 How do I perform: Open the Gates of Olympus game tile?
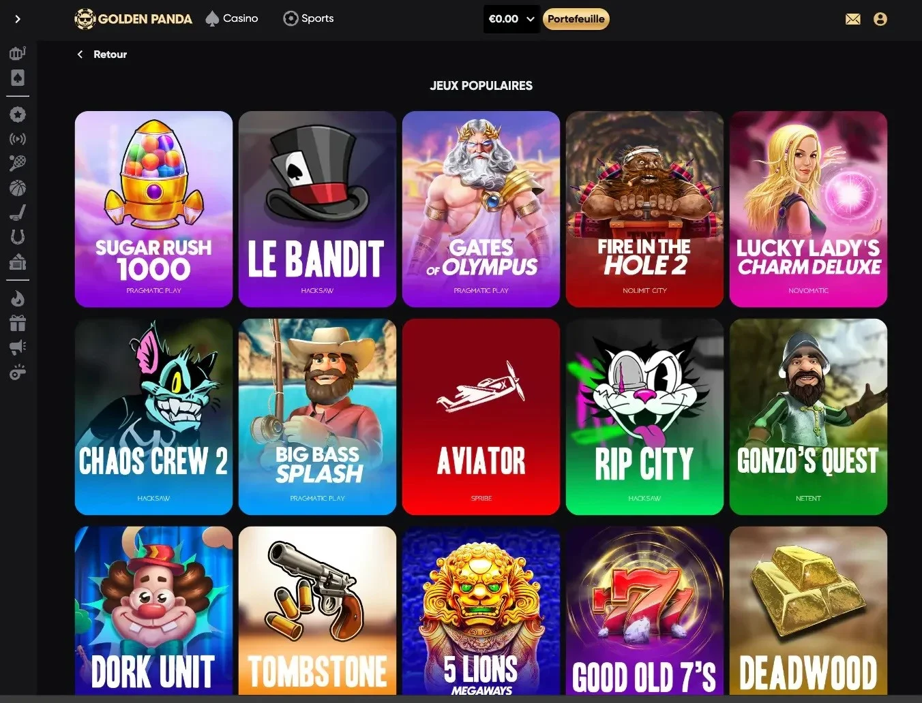click(481, 209)
